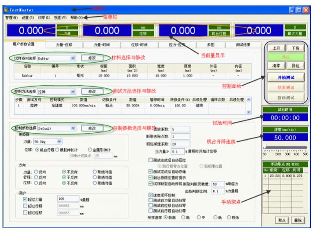This screenshot has width=314, height=231.
Task: Switch to the 测试结果 tab
Action: click(243, 45)
